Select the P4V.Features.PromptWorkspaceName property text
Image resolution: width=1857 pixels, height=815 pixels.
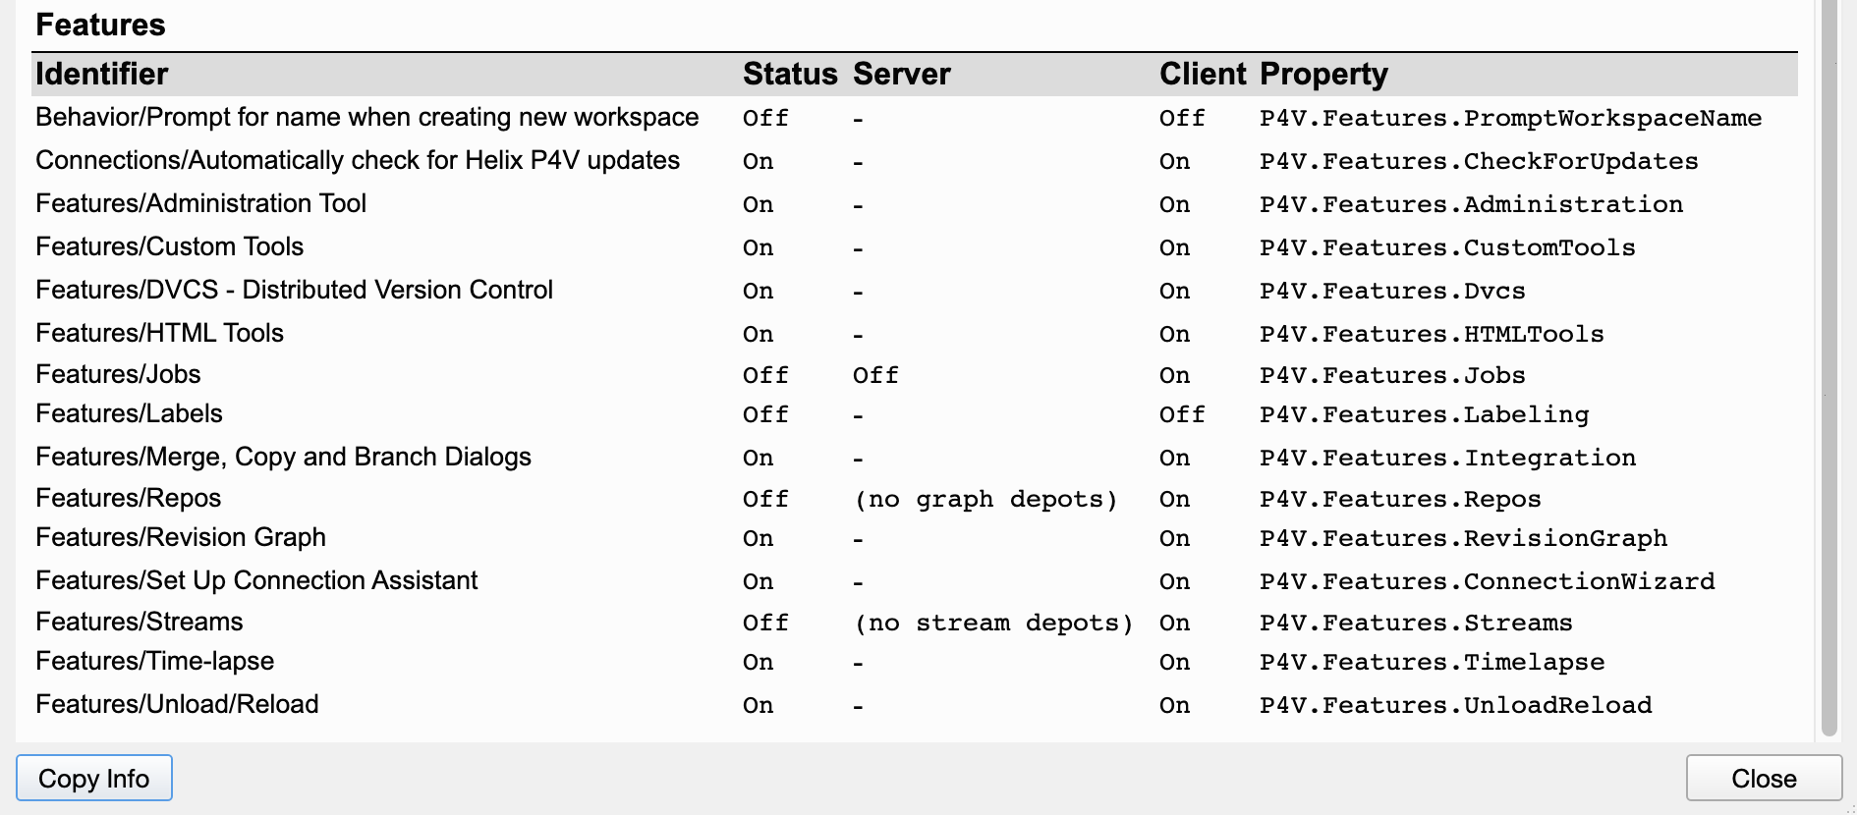[x=1510, y=118]
